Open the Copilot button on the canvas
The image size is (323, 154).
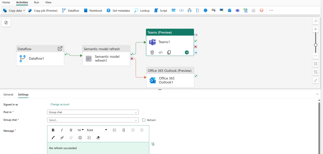point(6,23)
